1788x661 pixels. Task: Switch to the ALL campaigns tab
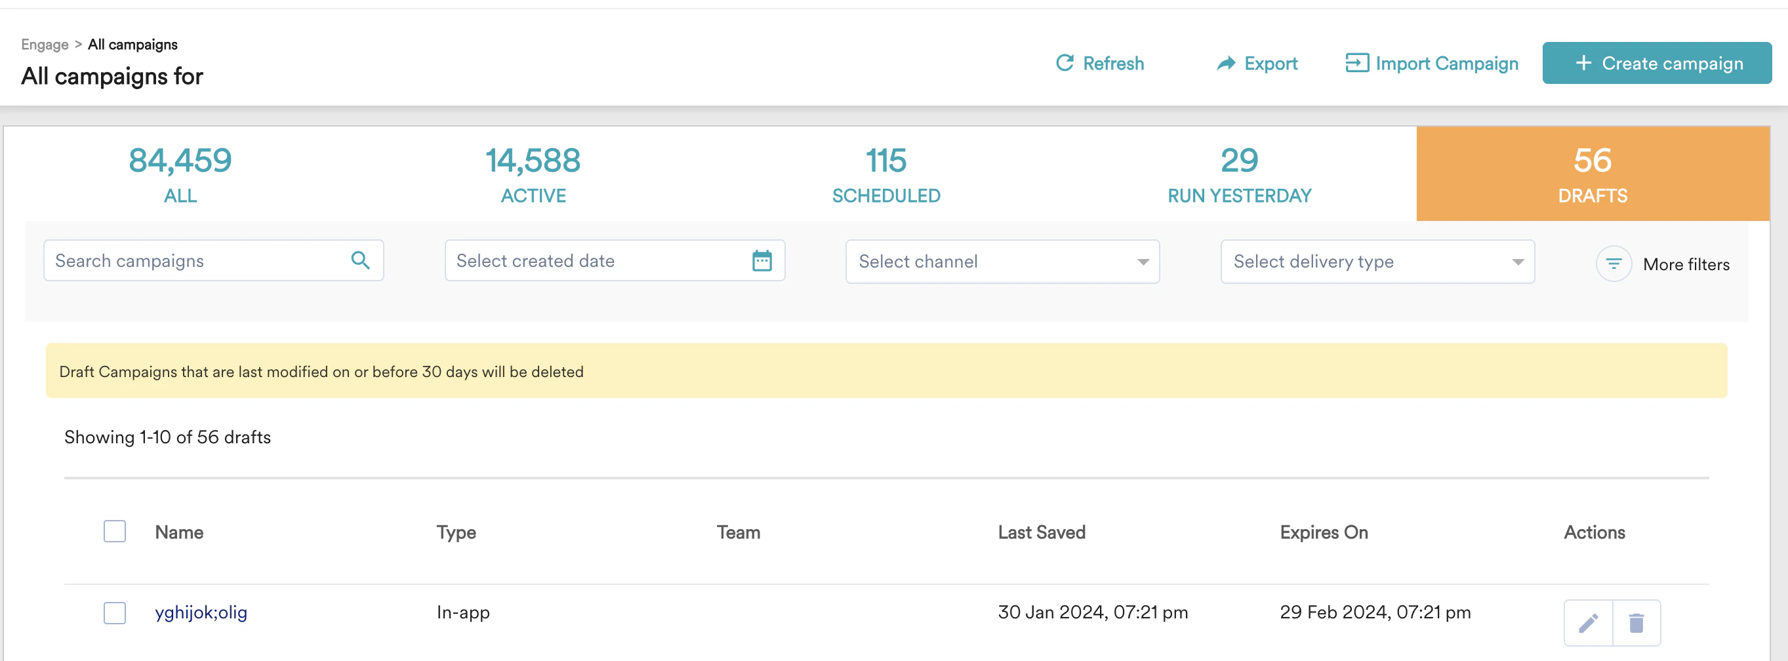pyautogui.click(x=180, y=173)
